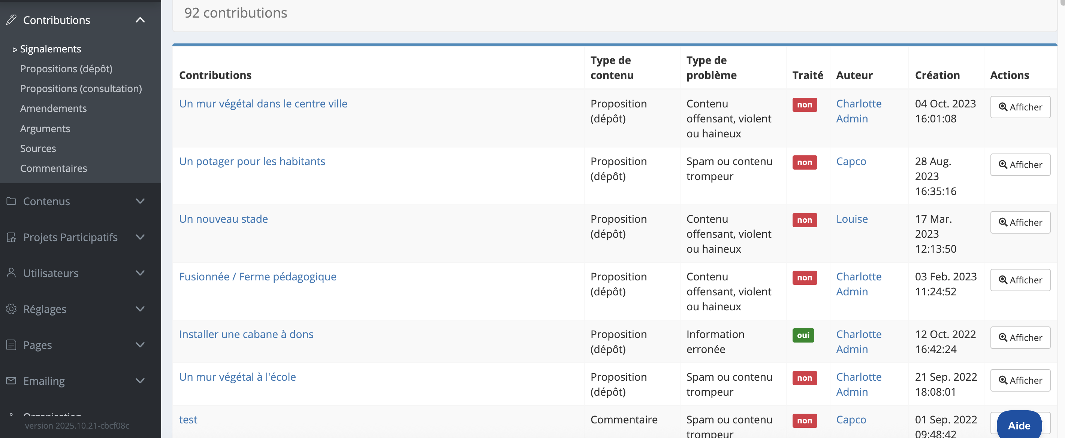
Task: Click the Emailing envelope icon
Action: [11, 381]
